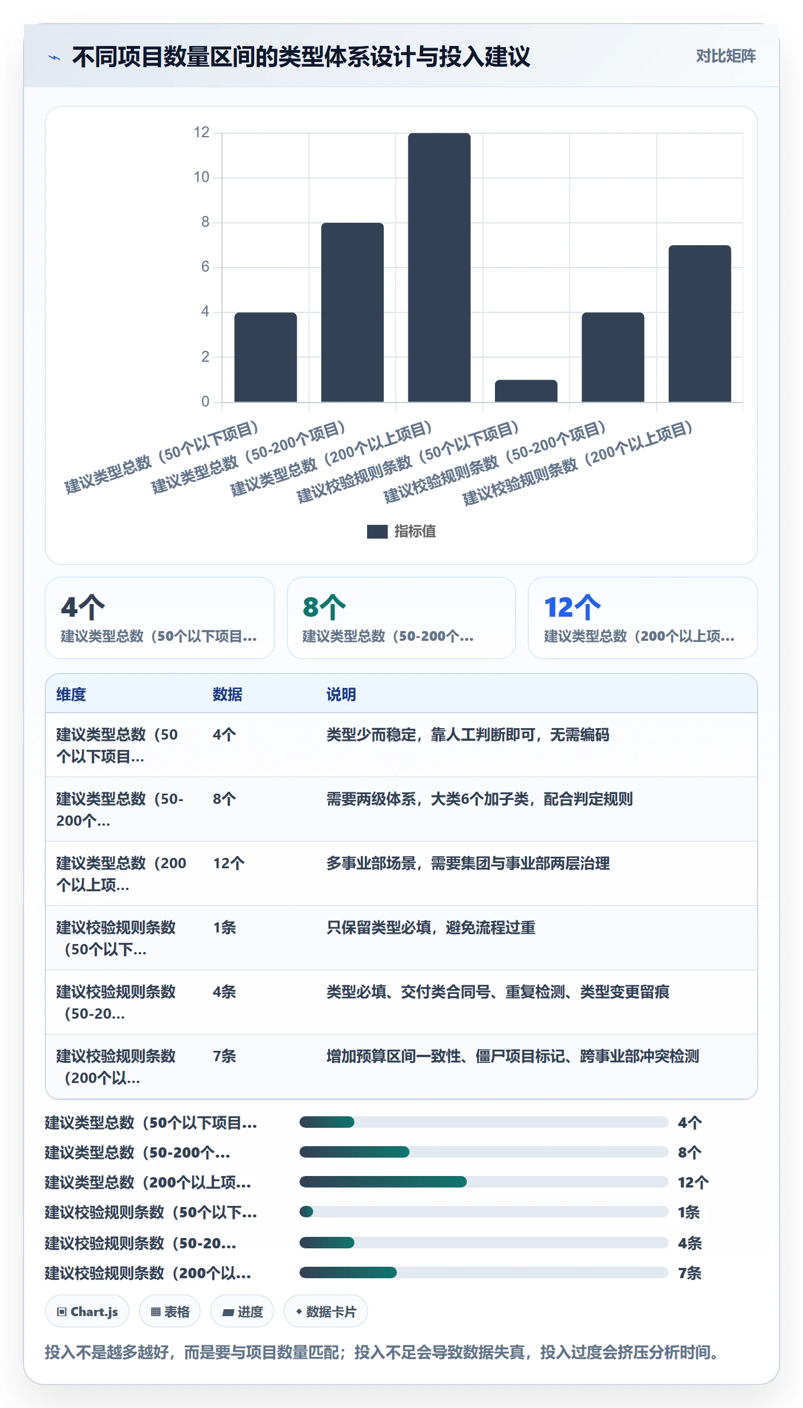Toggle the 指标值 legend color box
Screen dimensions: 803x1408
coord(377,532)
